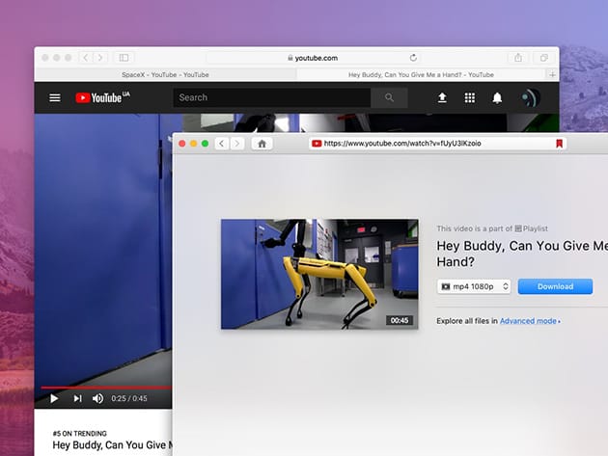608x456 pixels.
Task: Open the Advanced mode link
Action: [529, 321]
